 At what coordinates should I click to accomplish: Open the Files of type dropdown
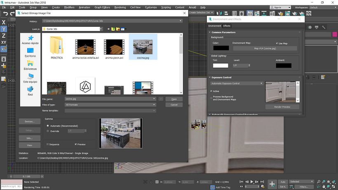154,105
